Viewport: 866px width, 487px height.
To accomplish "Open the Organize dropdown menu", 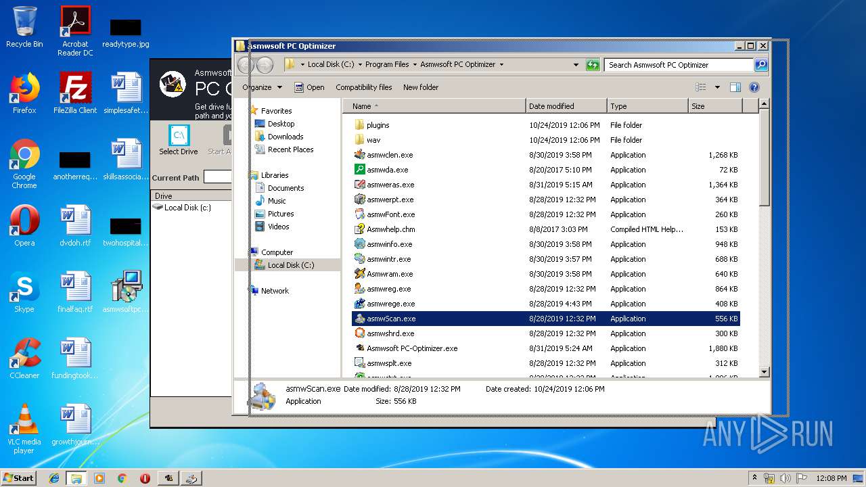I will [262, 87].
